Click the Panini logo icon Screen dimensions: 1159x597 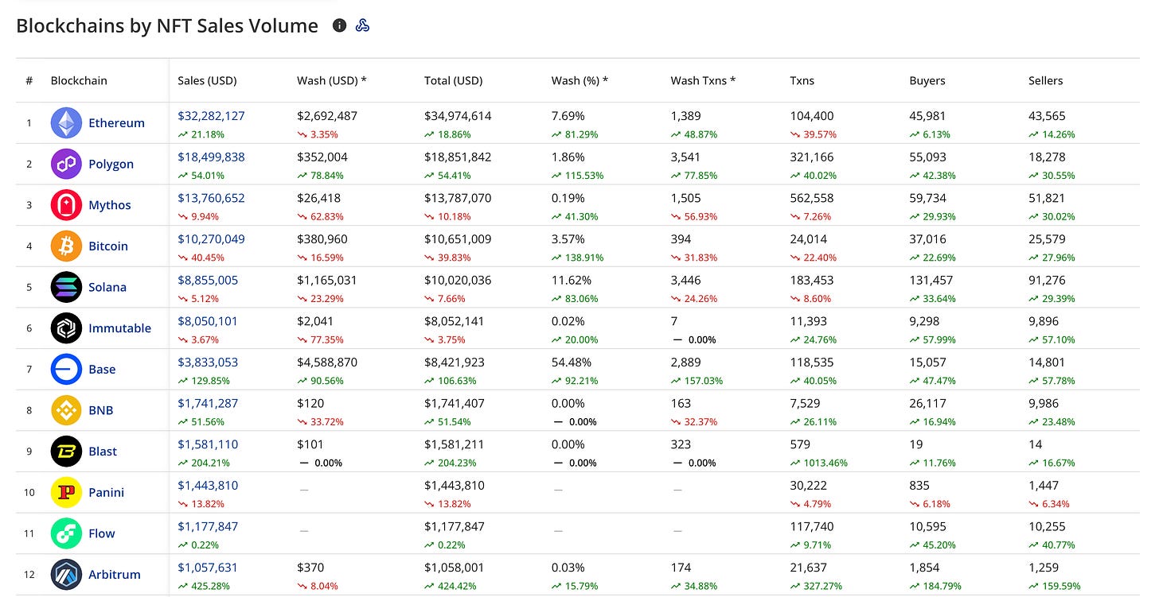(66, 493)
